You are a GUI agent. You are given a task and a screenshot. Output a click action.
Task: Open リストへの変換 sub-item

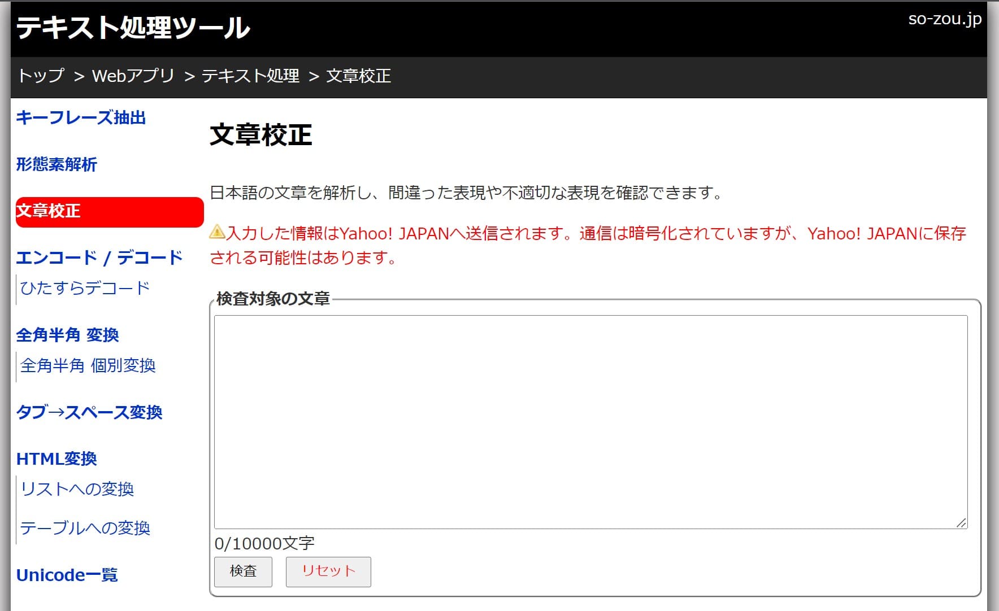click(x=77, y=489)
